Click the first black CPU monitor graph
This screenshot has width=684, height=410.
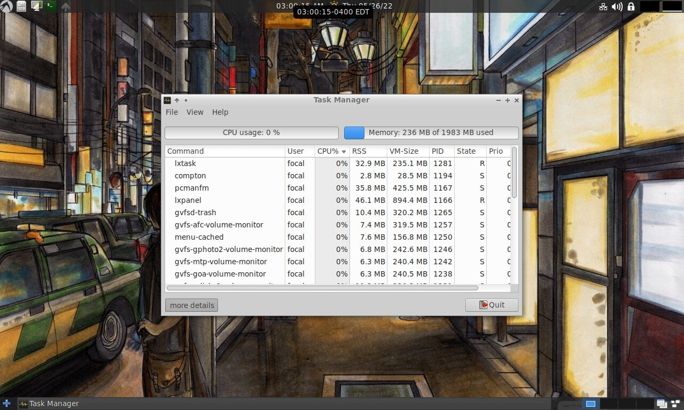649,6
